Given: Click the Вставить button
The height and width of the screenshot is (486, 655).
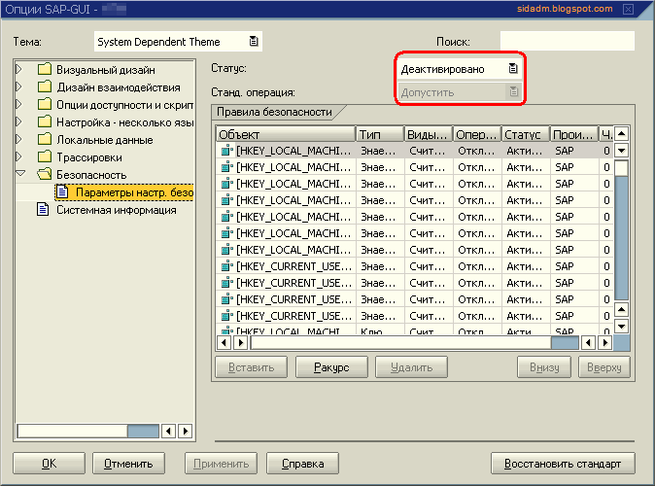Looking at the screenshot, I should (x=251, y=367).
